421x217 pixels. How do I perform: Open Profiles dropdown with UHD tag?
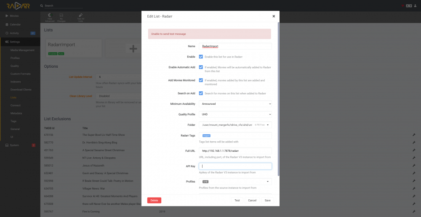tap(235, 182)
